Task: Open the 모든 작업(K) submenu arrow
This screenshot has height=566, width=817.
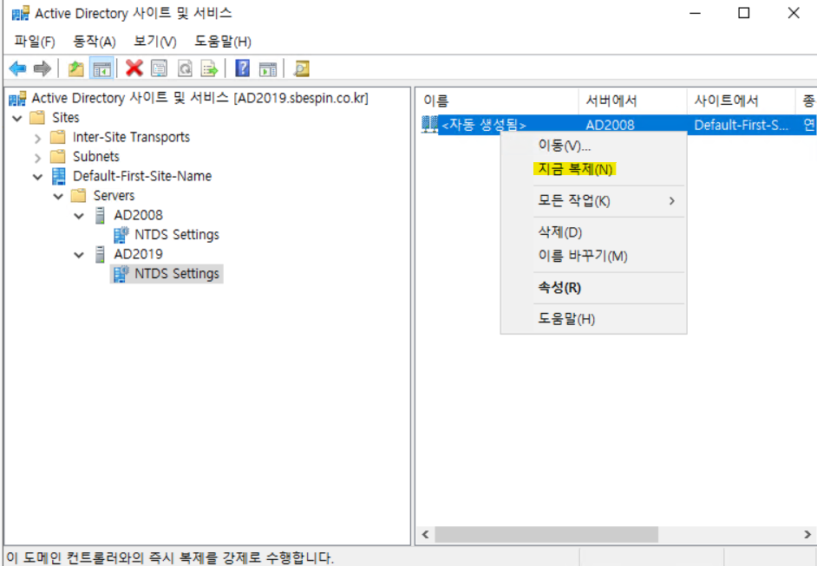Action: pyautogui.click(x=672, y=201)
